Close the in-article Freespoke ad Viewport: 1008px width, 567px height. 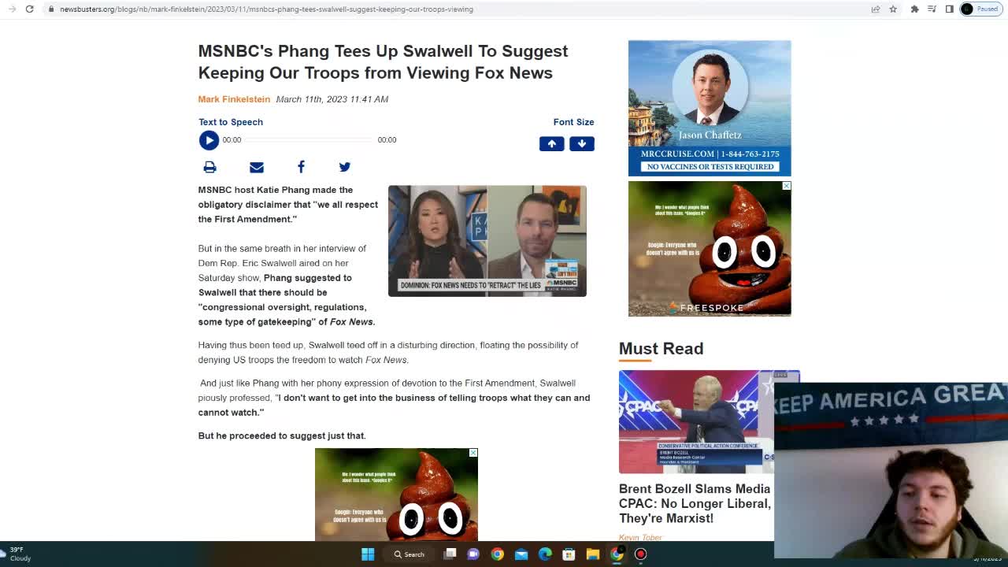coord(472,453)
